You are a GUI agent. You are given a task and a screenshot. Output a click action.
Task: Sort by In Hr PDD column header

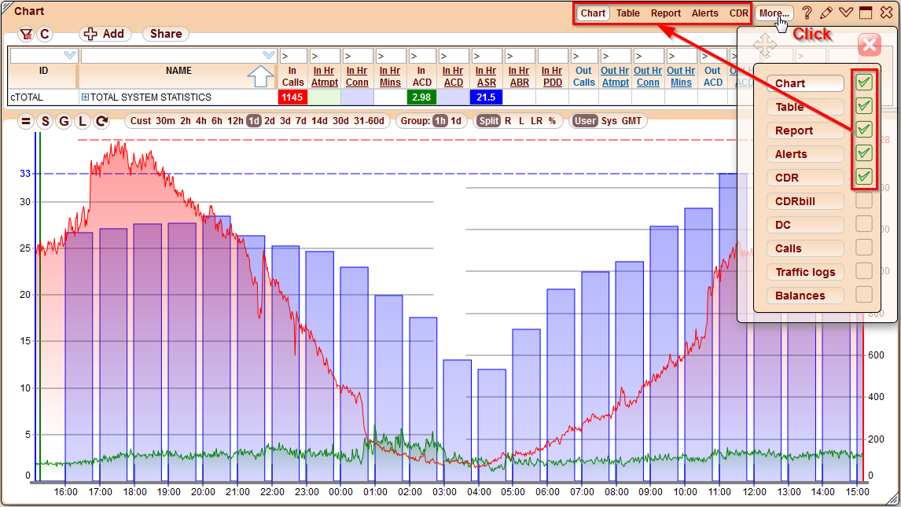552,76
